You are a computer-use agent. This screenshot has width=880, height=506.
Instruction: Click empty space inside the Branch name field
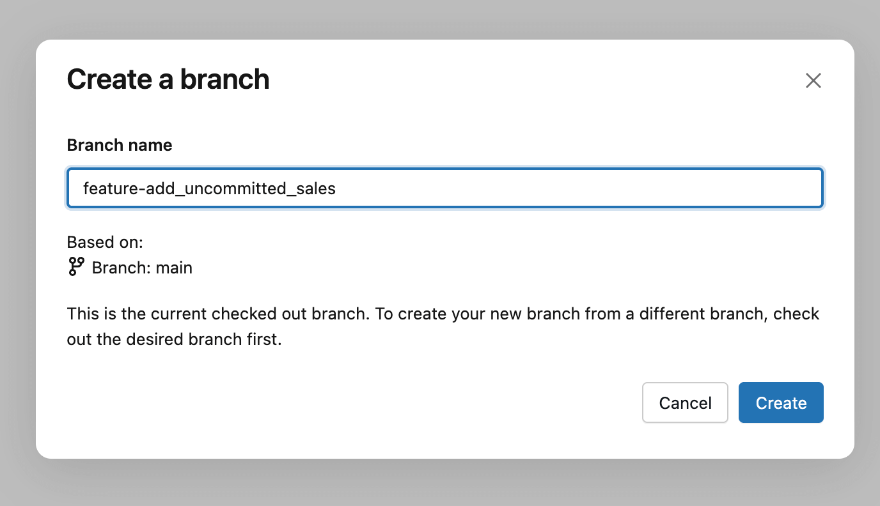[576, 188]
